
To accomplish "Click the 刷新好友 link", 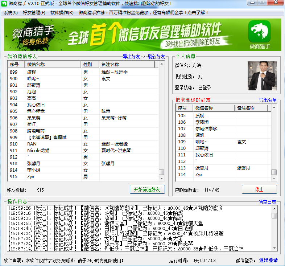I will (x=156, y=57).
